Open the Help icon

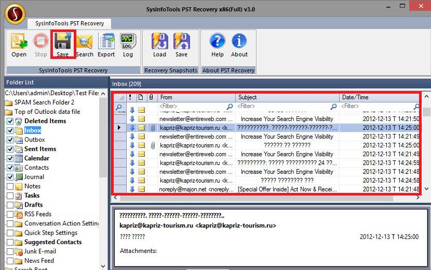point(217,45)
